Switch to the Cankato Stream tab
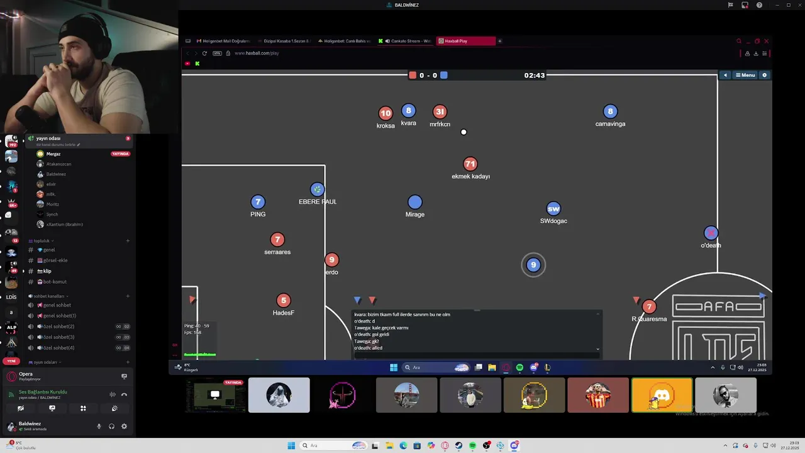Viewport: 805px width, 453px height. pos(405,41)
